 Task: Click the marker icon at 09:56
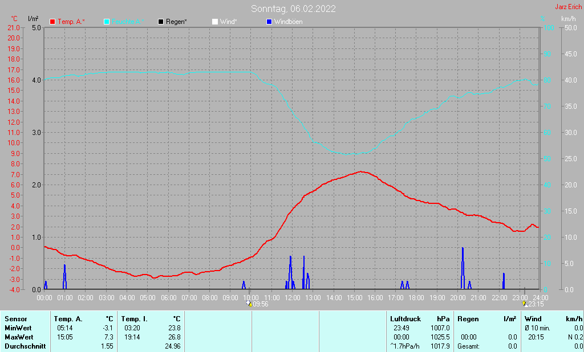(249, 304)
